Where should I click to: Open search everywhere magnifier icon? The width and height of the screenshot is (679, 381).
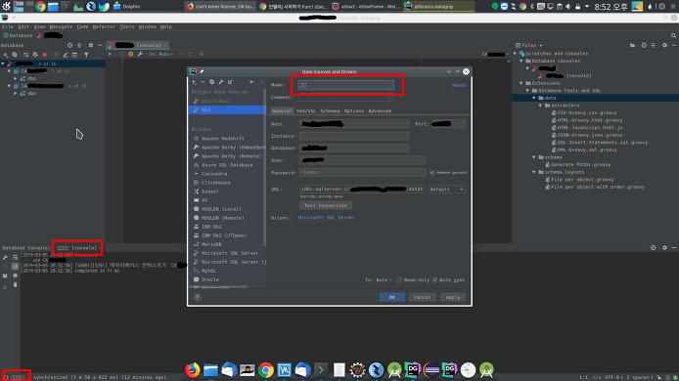673,35
